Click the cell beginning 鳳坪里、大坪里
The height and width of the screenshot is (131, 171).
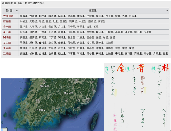click(94, 27)
